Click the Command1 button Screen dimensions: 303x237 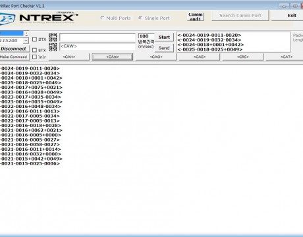coord(196,16)
